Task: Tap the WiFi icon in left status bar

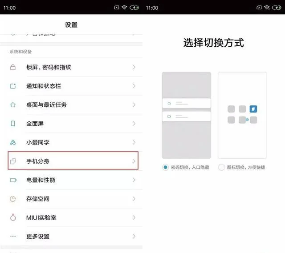Action: (x=124, y=8)
